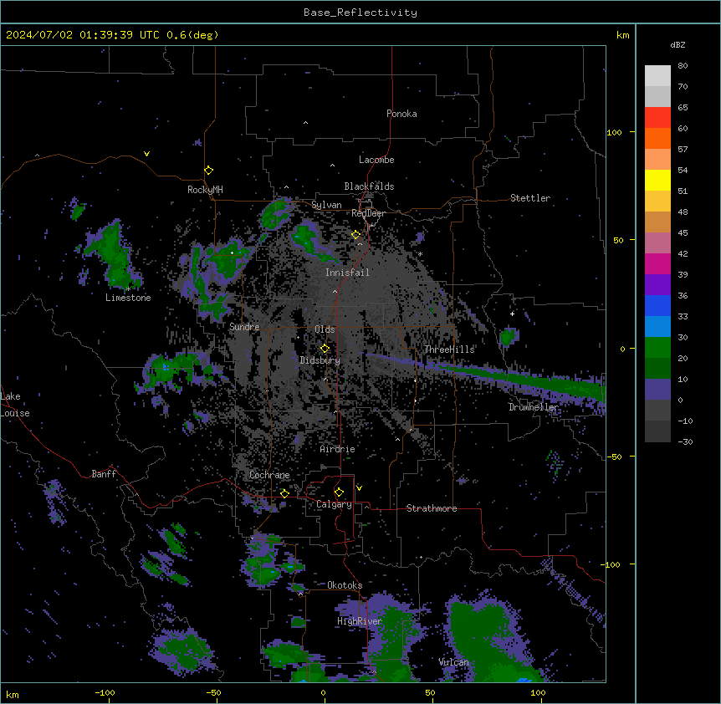
Task: Select the Sylvan label
Action: point(326,205)
